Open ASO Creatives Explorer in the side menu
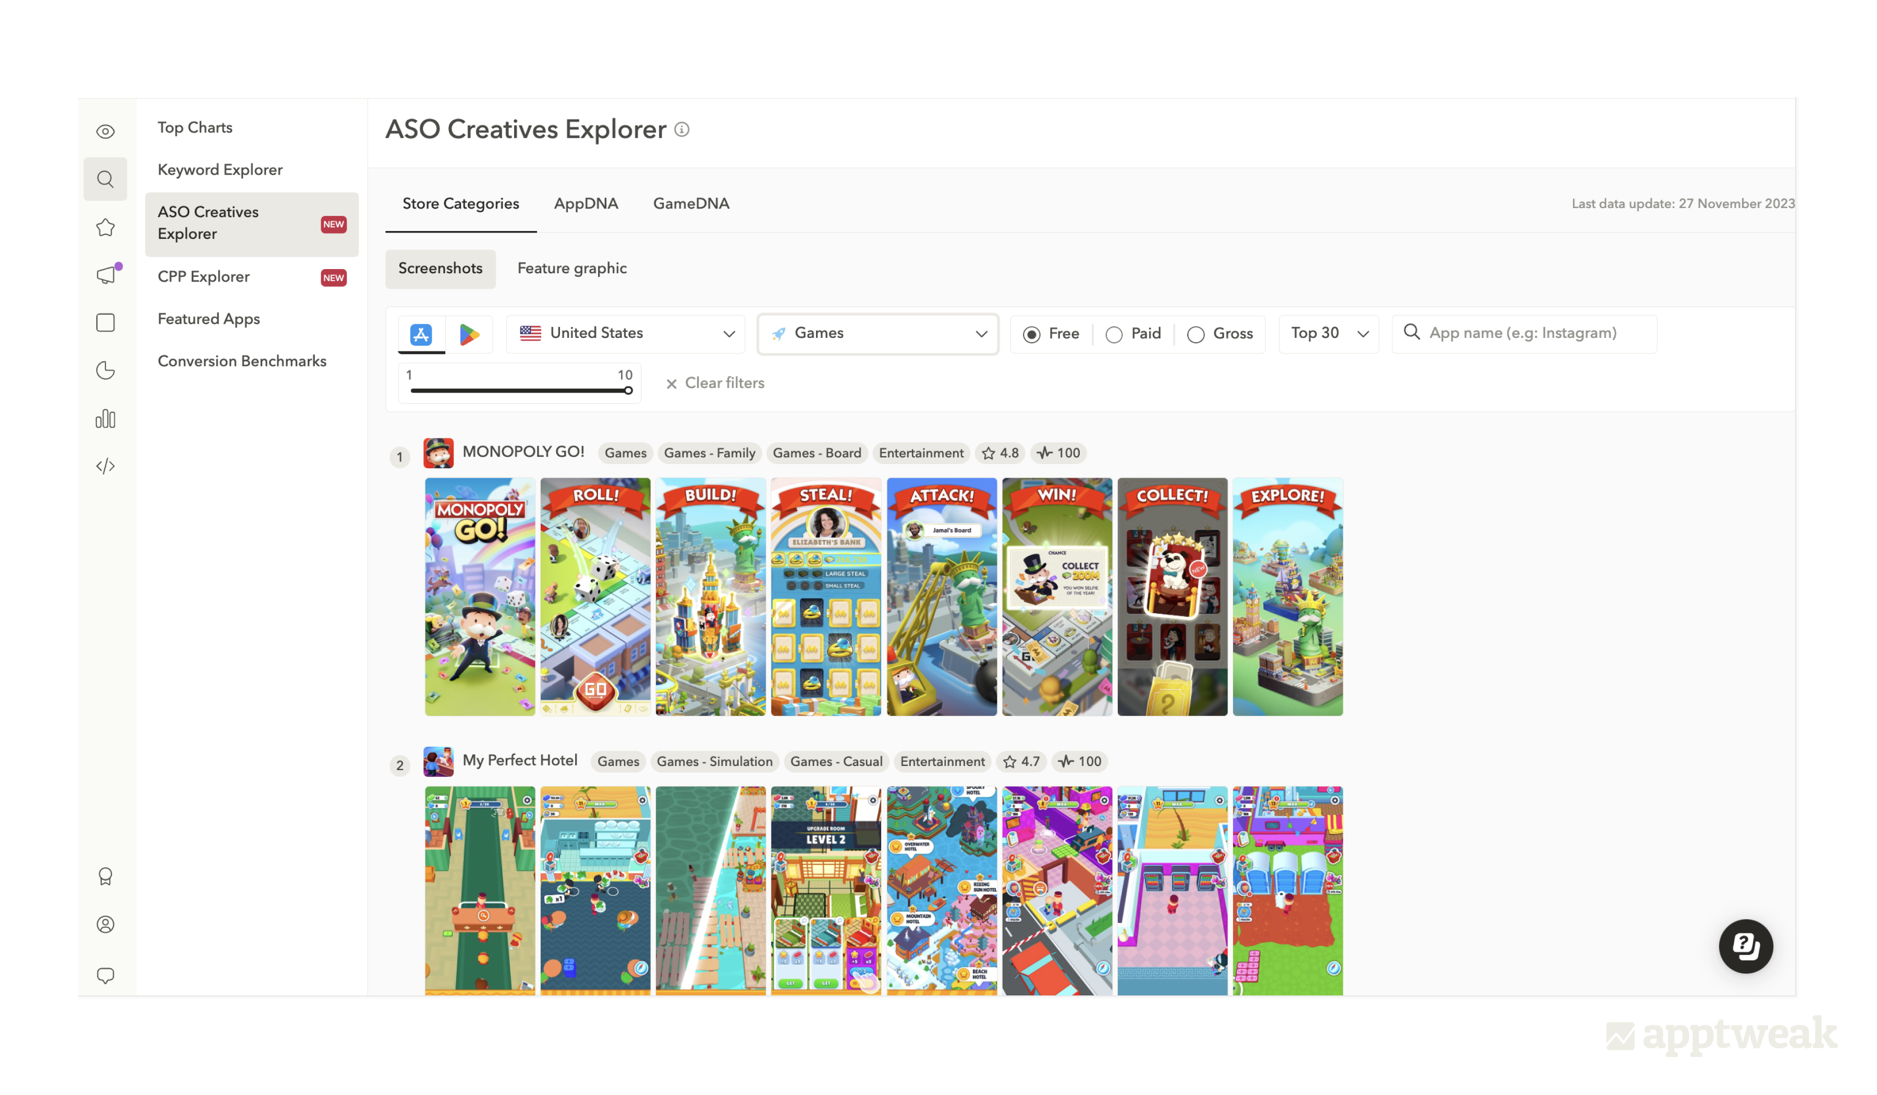This screenshot has height=1095, width=1877. pos(252,224)
